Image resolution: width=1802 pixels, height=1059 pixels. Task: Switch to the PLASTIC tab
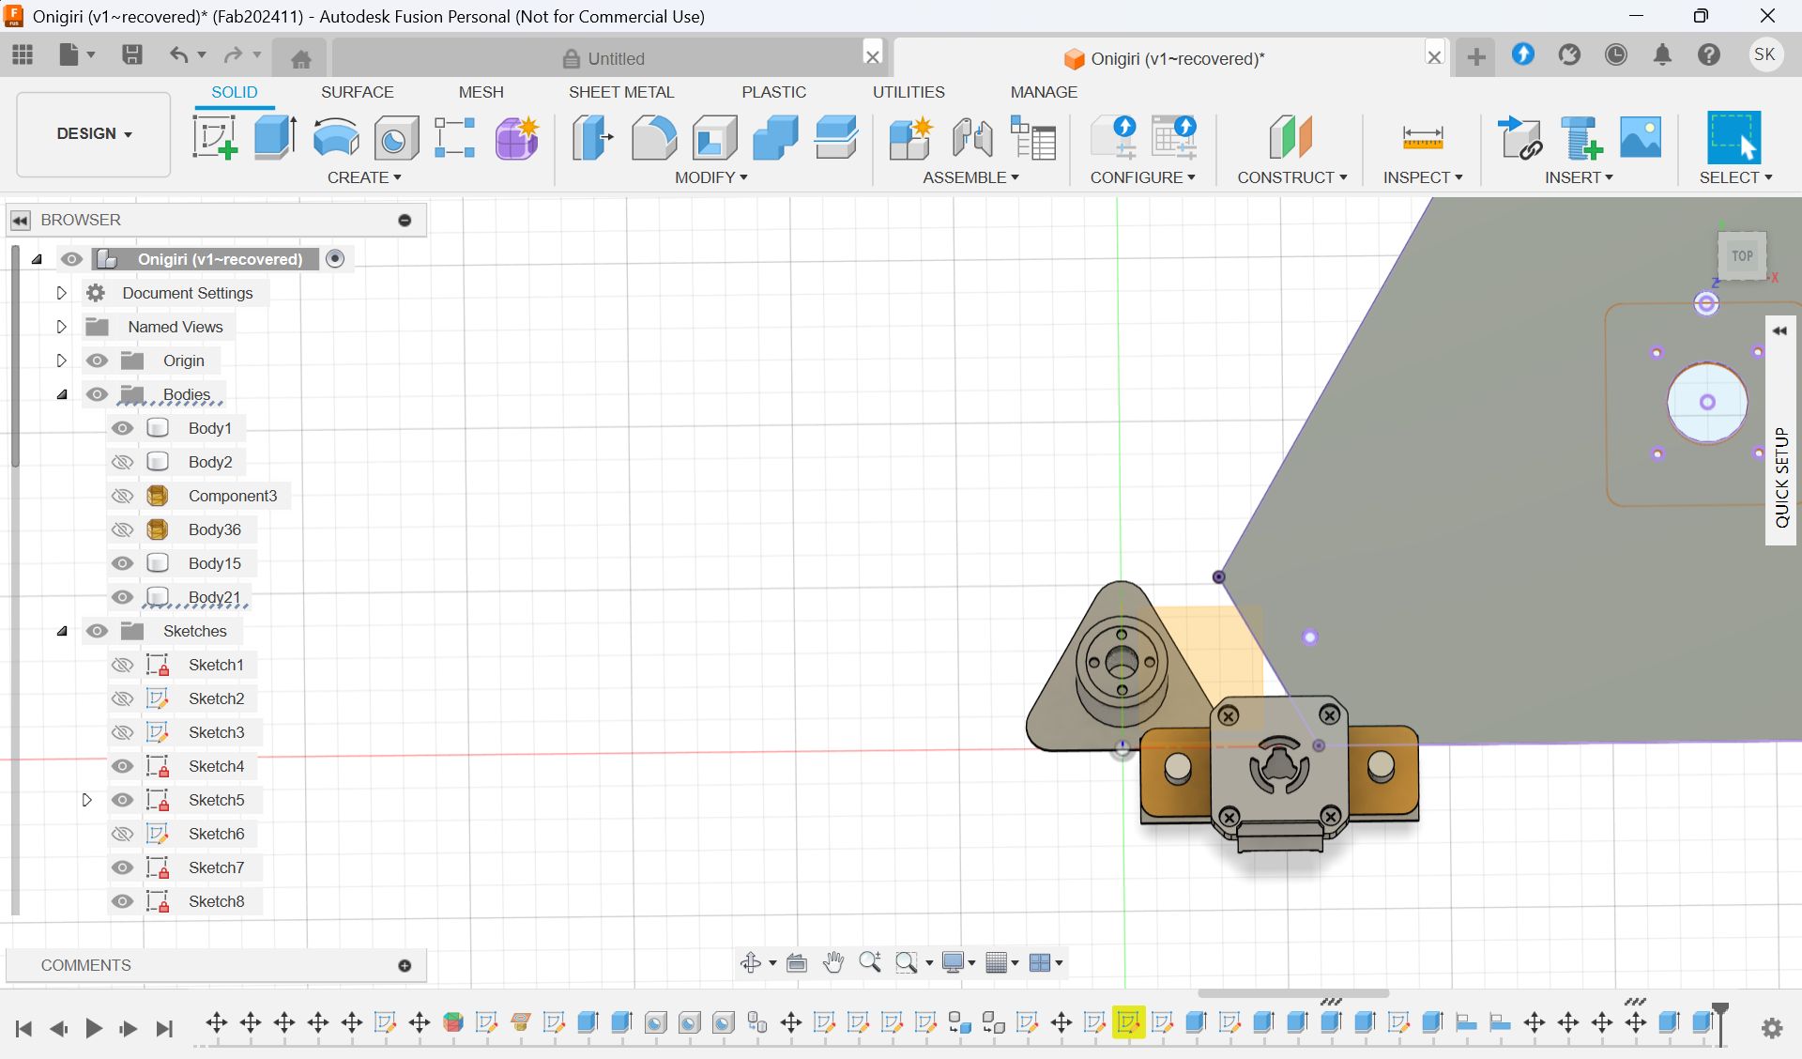773,92
